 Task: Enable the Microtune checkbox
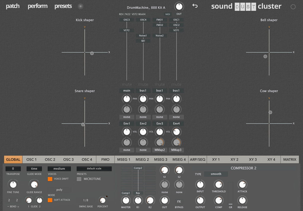[x=79, y=179]
